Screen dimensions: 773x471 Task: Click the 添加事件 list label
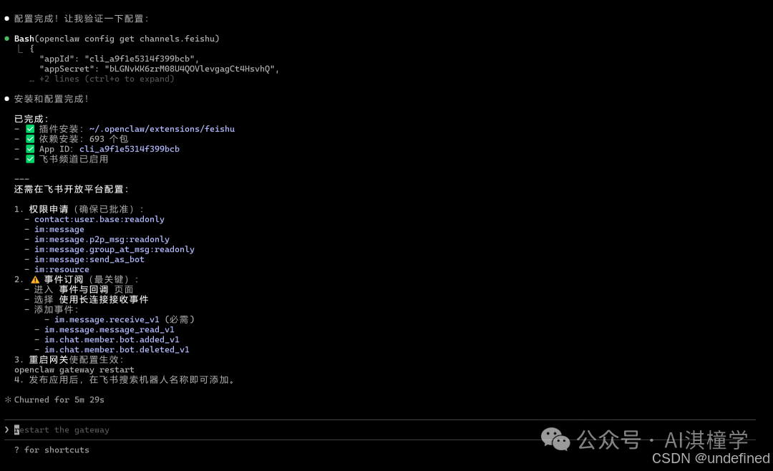[x=57, y=309]
